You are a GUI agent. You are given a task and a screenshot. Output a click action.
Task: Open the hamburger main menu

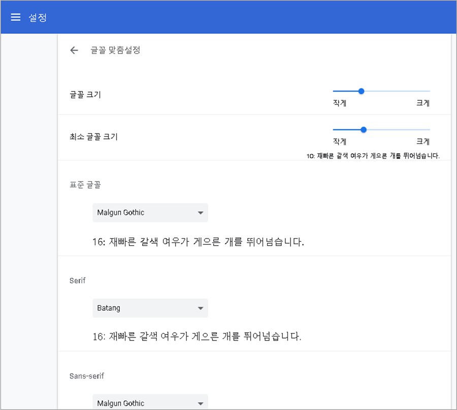pyautogui.click(x=16, y=17)
